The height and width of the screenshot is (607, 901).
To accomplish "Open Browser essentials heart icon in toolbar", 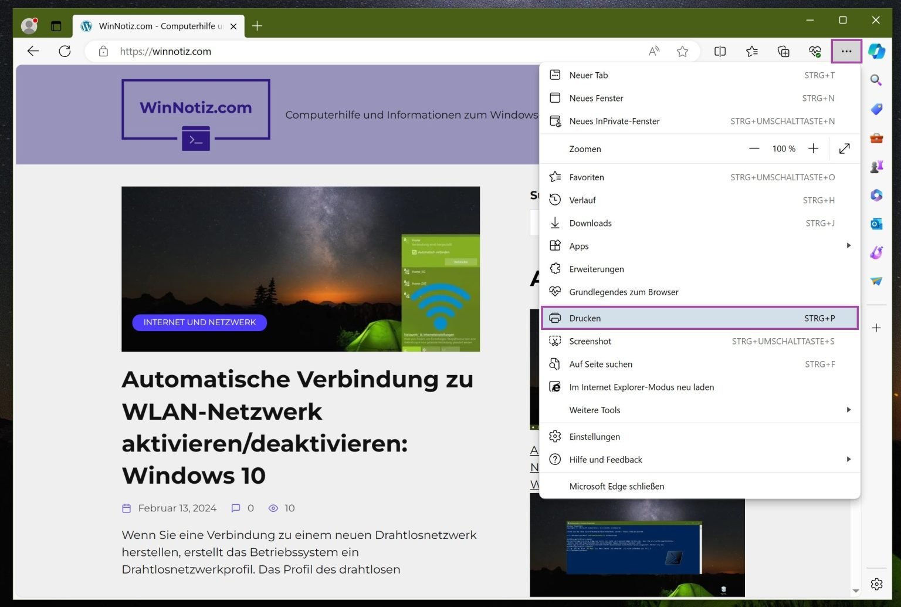I will click(815, 52).
